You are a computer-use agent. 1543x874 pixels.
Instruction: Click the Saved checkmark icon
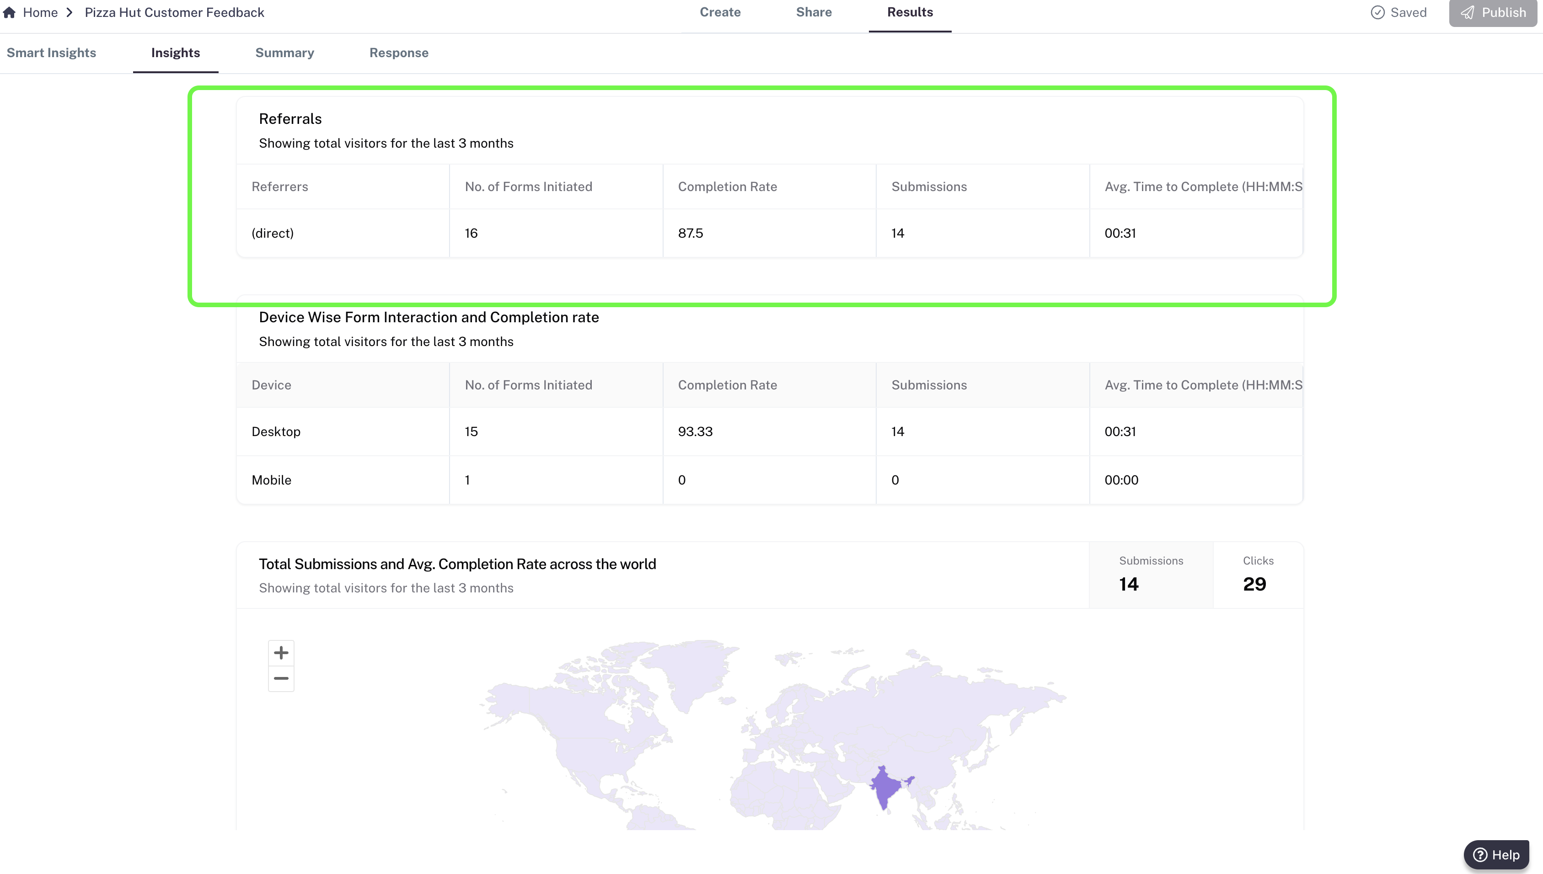(1377, 12)
